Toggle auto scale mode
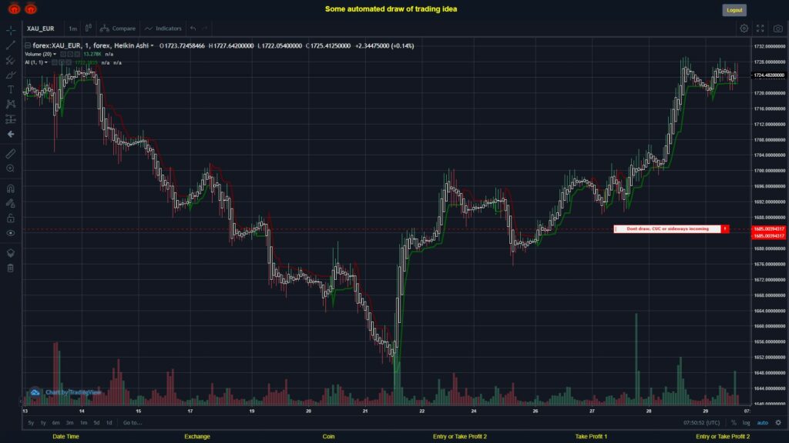789x443 pixels. click(762, 423)
